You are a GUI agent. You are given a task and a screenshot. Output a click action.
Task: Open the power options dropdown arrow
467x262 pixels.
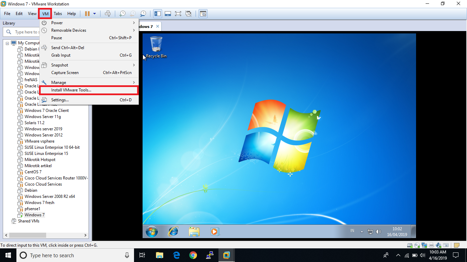pos(95,14)
